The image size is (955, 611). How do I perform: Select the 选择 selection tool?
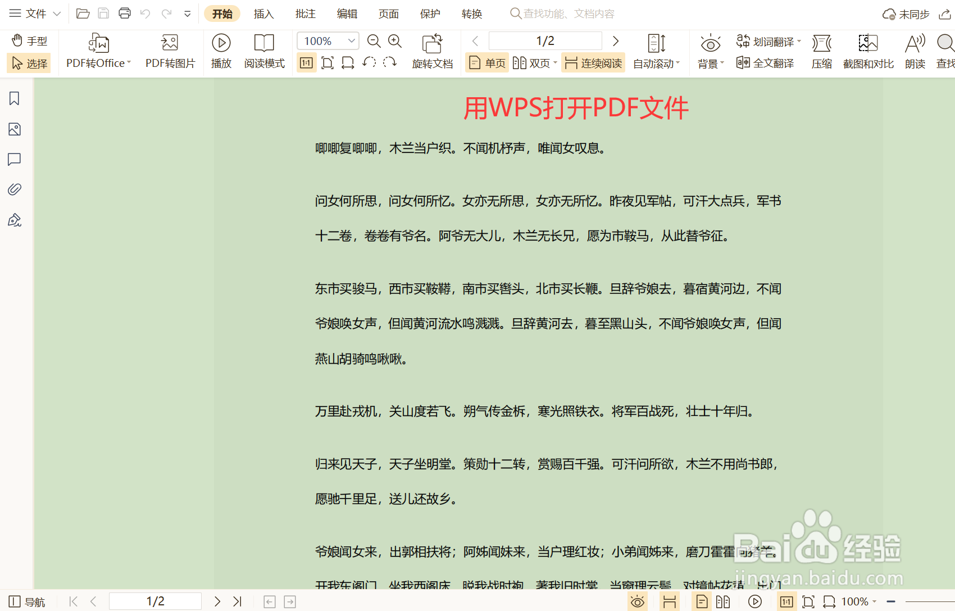29,63
